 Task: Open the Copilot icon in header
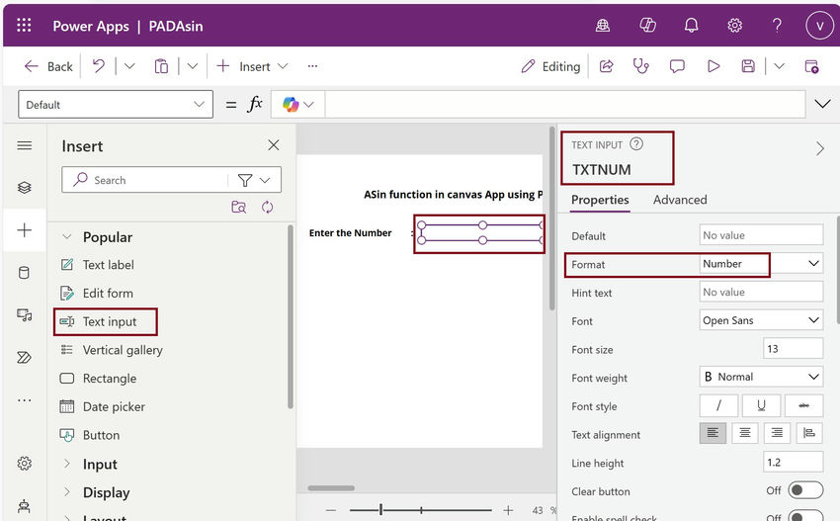coord(647,25)
